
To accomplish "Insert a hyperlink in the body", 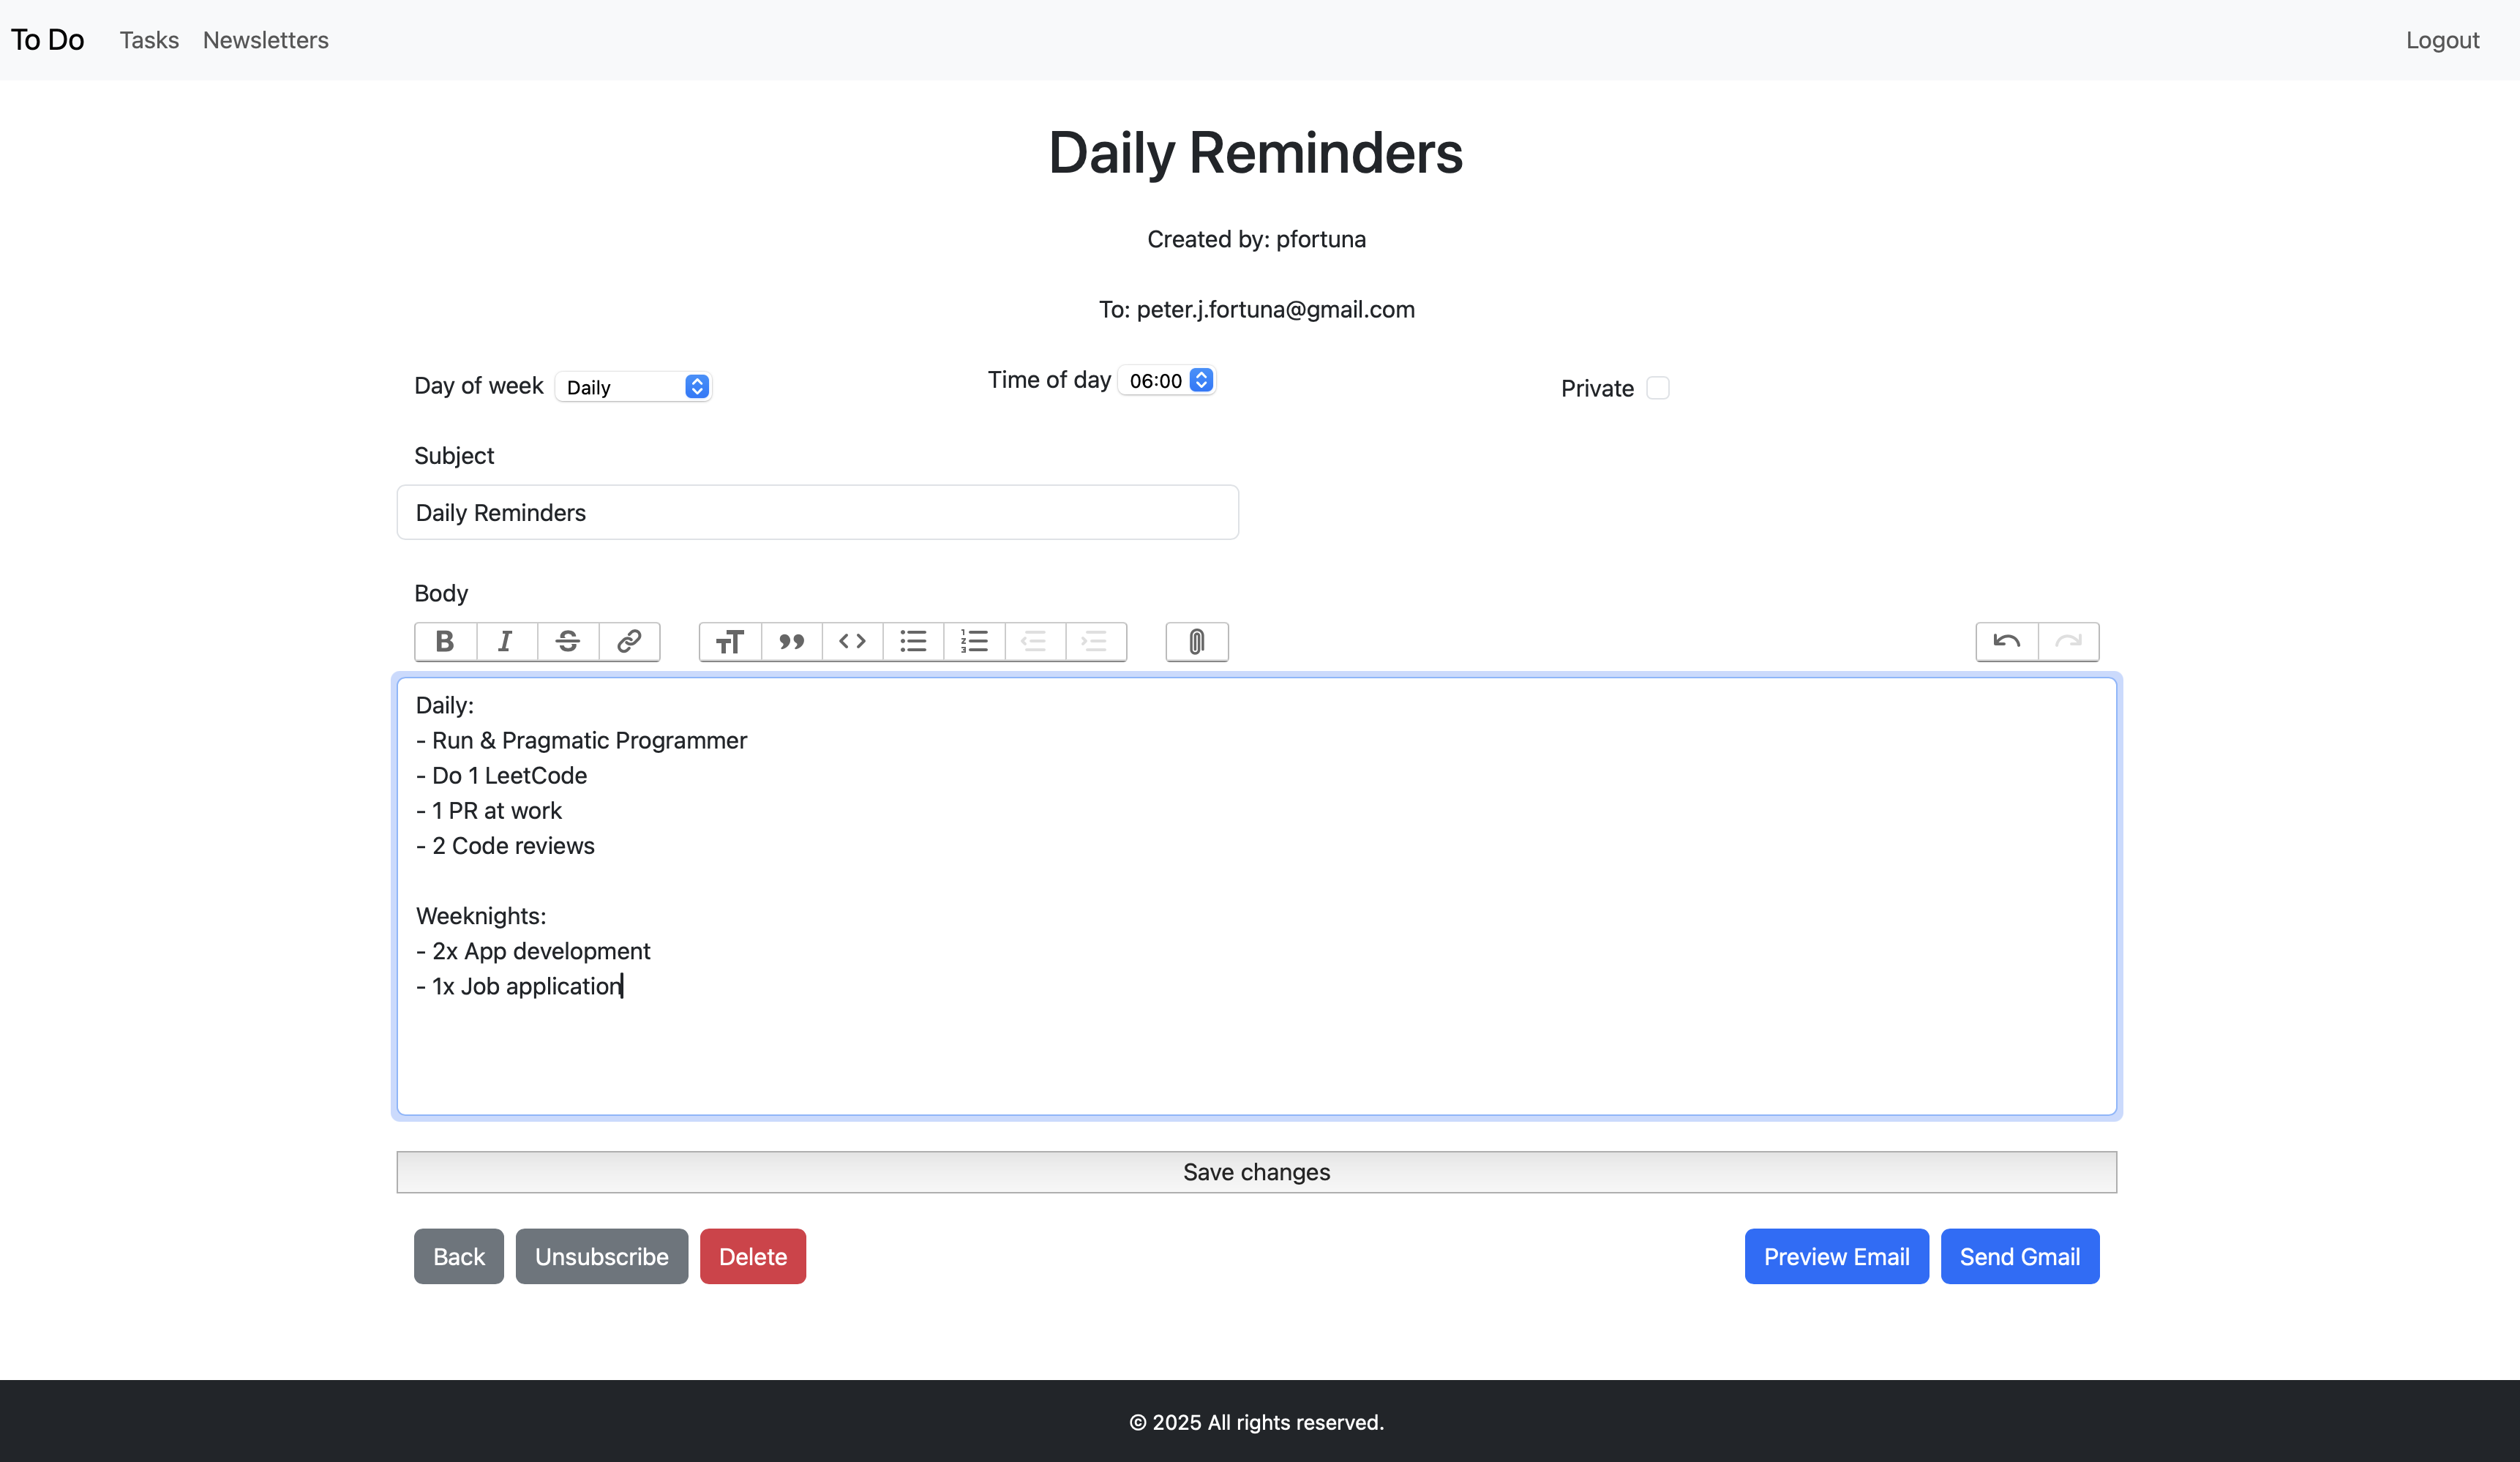I will [x=629, y=641].
